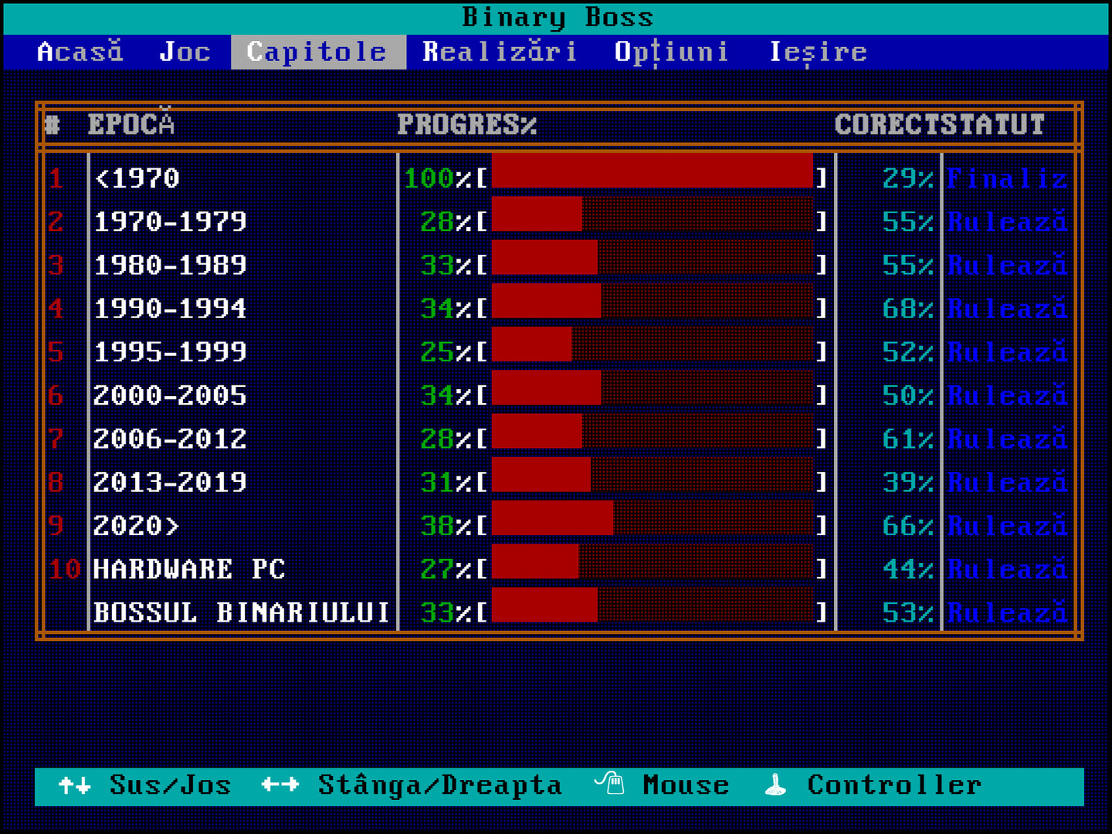The height and width of the screenshot is (834, 1112).
Task: Select BOSSUL BINARIULUI chapter
Action: (x=241, y=612)
